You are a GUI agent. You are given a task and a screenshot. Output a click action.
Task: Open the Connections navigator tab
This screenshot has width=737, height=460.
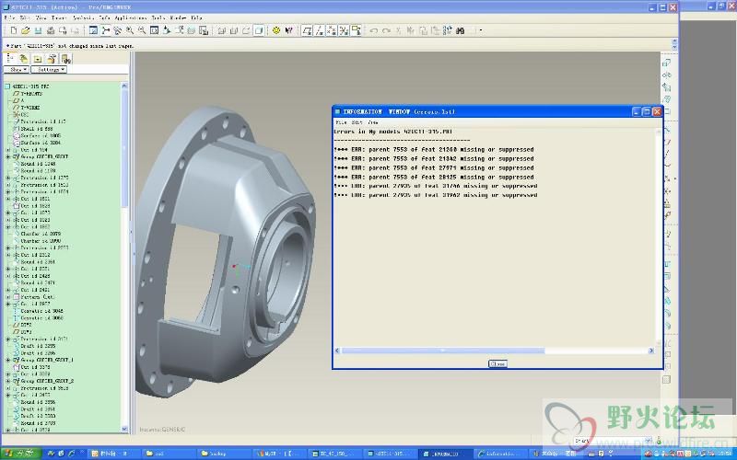point(52,59)
